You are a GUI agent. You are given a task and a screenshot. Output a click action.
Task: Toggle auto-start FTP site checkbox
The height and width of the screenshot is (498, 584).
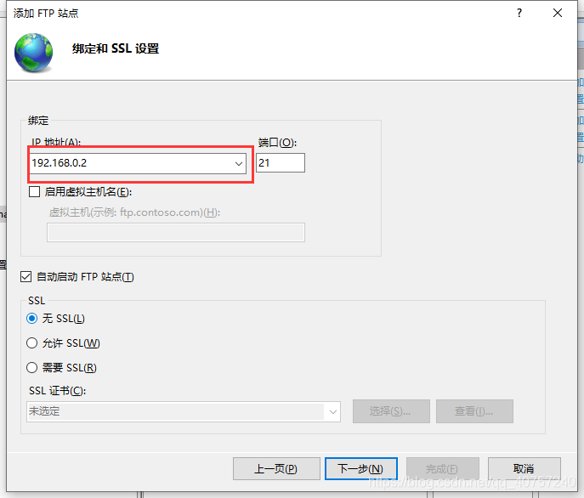[x=26, y=277]
